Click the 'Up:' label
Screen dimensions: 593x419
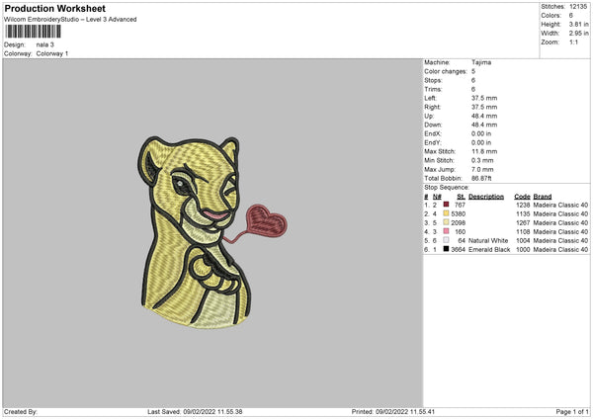(x=429, y=116)
